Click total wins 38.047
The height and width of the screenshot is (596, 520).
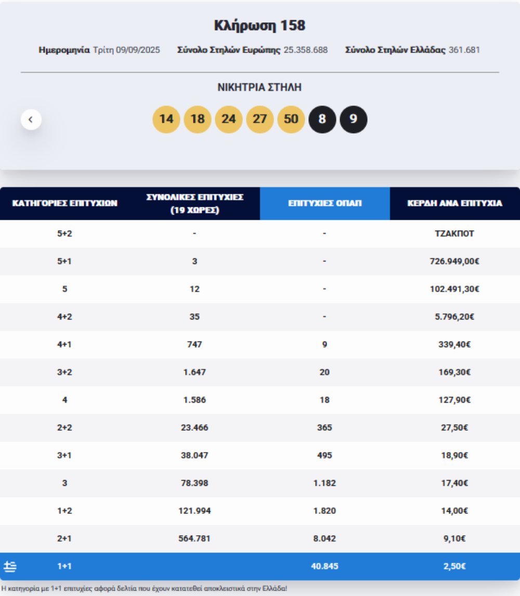(x=195, y=456)
